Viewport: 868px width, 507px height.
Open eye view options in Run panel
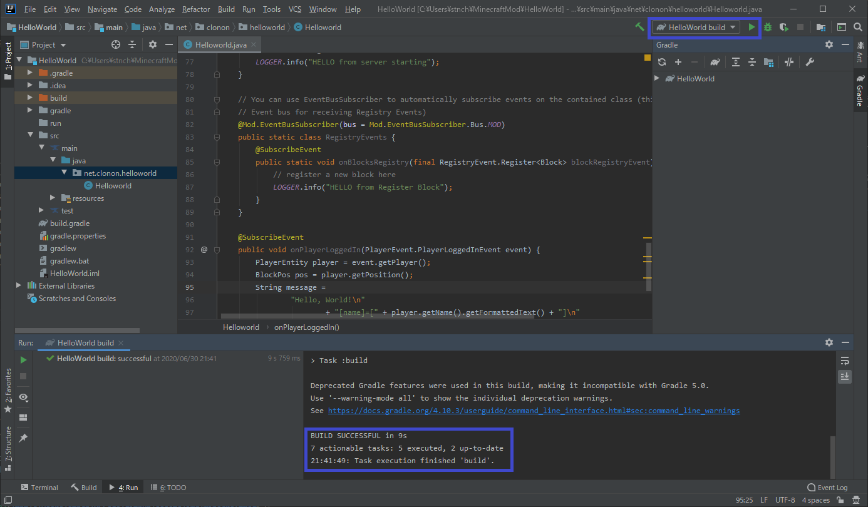(23, 397)
